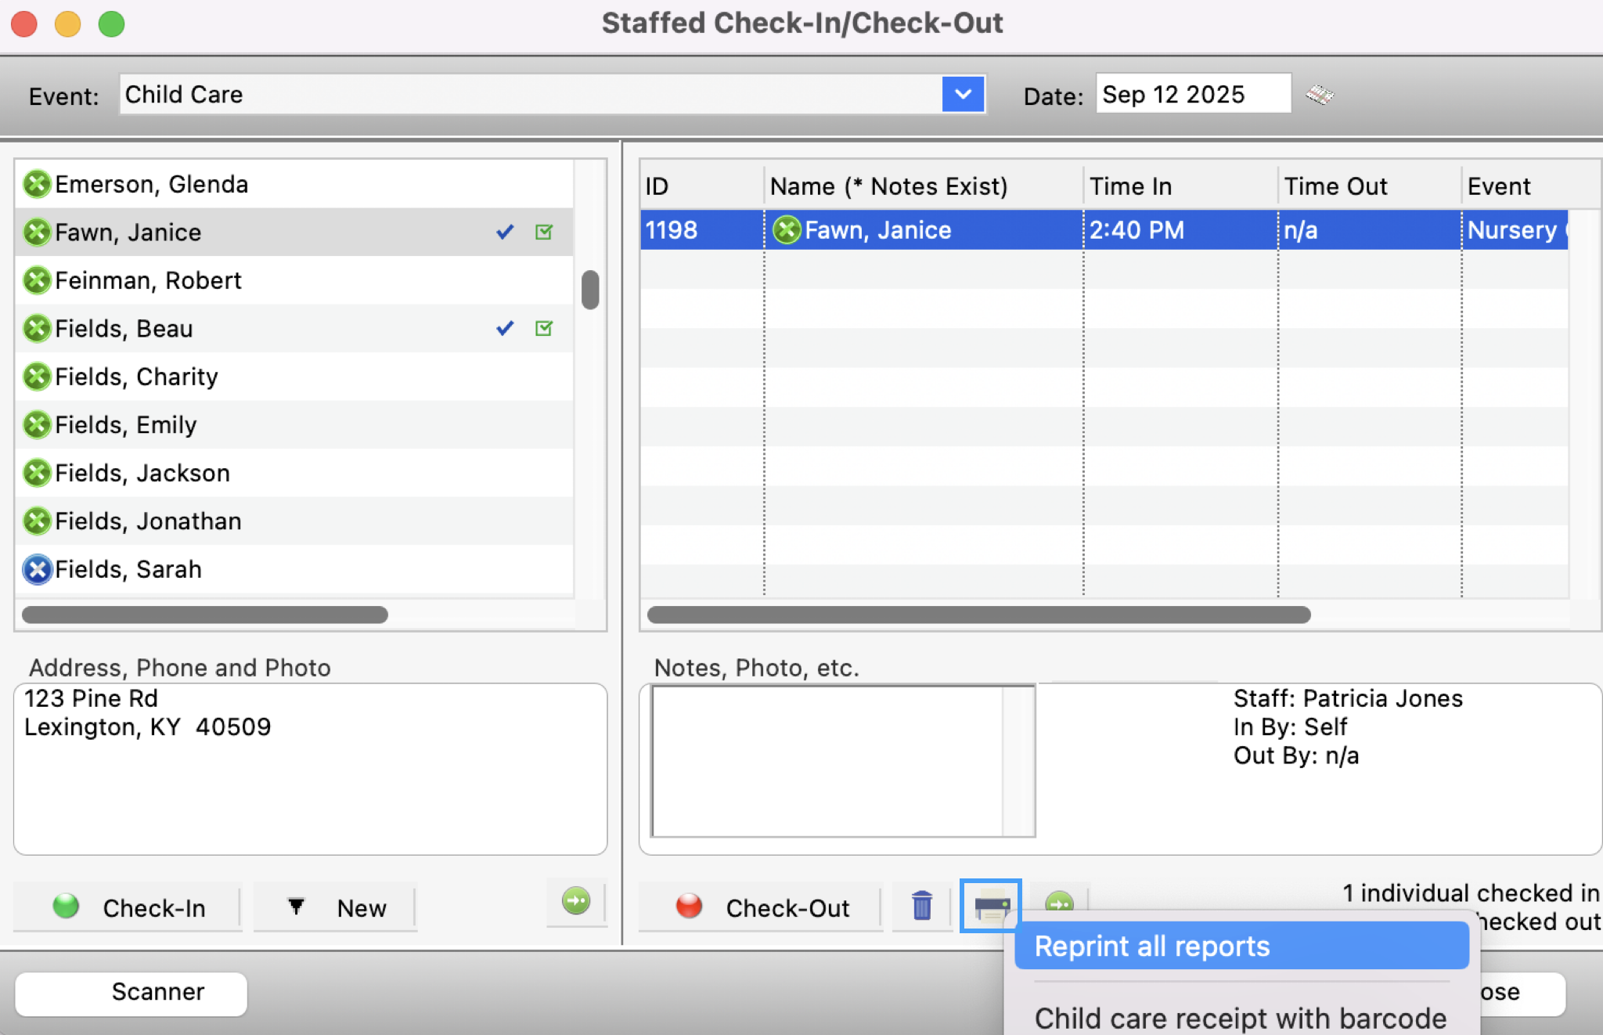Toggle the checkbox beside Fawn, Janice

coord(545,232)
